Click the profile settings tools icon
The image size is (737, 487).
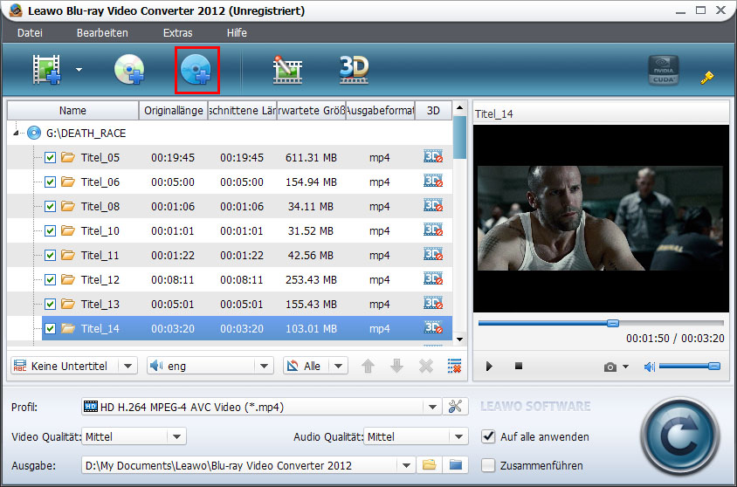click(x=455, y=406)
